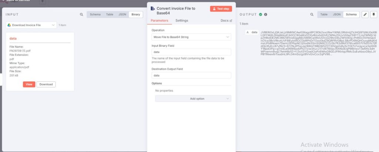Image resolution: width=379 pixels, height=152 pixels.
Task: Pin the output data with pin icon
Action: pyautogui.click(x=374, y=14)
